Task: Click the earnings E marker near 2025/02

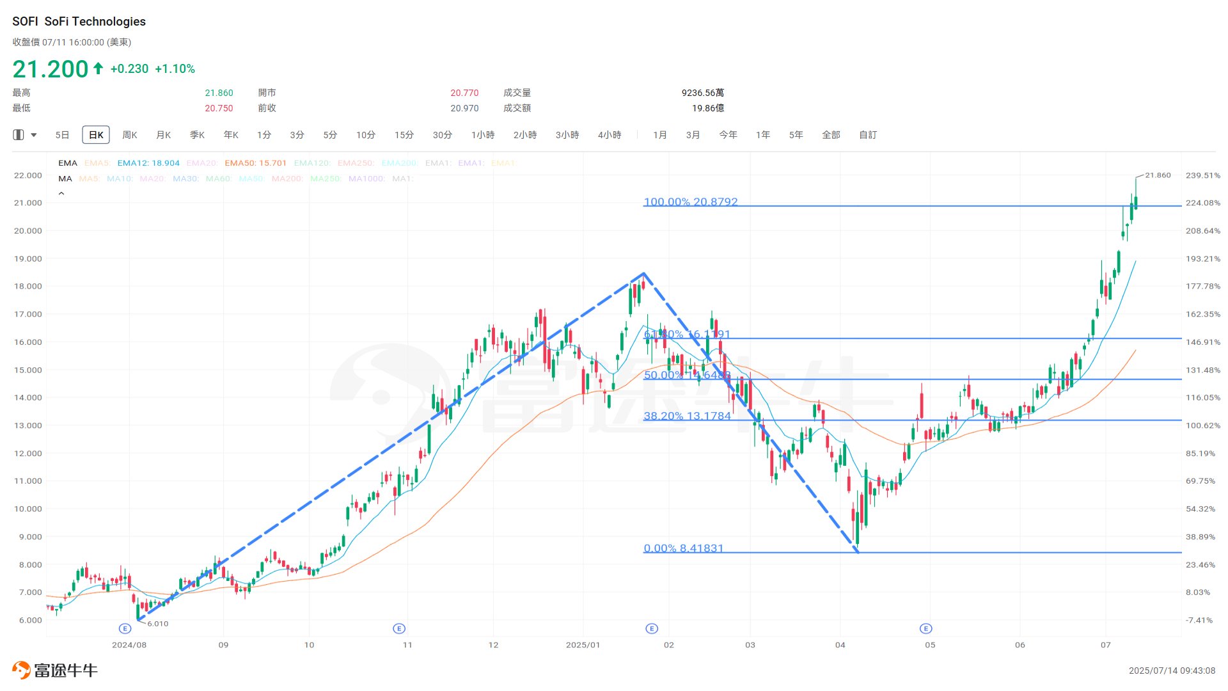Action: click(x=652, y=628)
